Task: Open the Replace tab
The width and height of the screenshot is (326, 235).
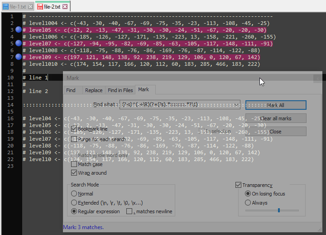Action: [x=94, y=90]
